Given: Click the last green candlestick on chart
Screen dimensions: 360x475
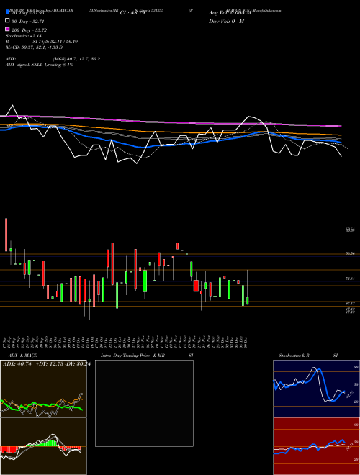Looking at the screenshot, I should [x=248, y=301].
